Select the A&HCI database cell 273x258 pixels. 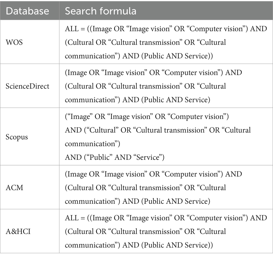(18, 231)
